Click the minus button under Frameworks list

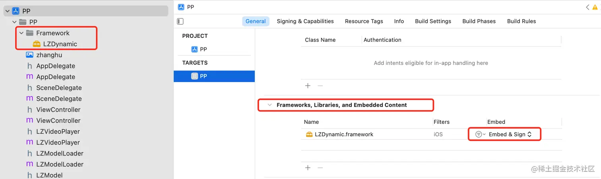320,168
